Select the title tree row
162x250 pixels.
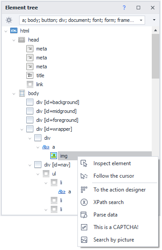click(40, 75)
